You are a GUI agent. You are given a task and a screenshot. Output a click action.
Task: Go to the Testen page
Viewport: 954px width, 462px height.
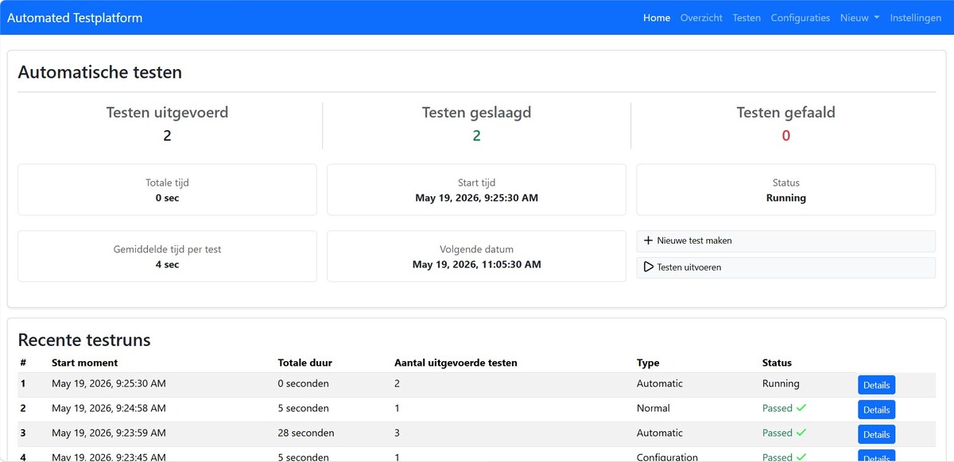(x=747, y=17)
